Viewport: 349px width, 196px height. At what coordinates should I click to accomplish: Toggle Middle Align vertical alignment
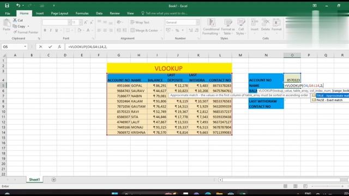click(105, 22)
